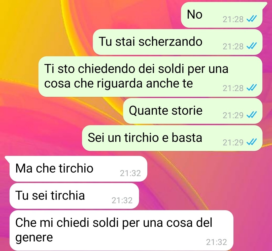272x251 pixels.
Task: Tap the "Sei un tirchio e basta" bubble
Action: (172, 138)
